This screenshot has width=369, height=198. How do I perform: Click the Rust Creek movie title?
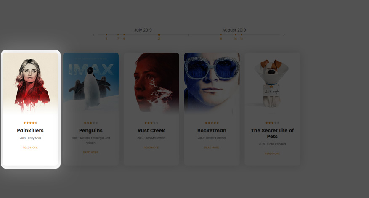[151, 130]
